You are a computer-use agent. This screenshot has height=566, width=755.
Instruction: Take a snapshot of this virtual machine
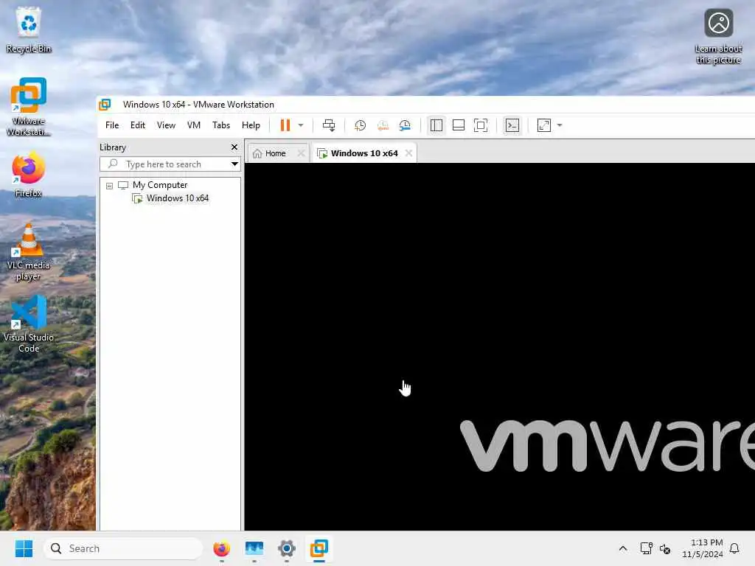360,125
